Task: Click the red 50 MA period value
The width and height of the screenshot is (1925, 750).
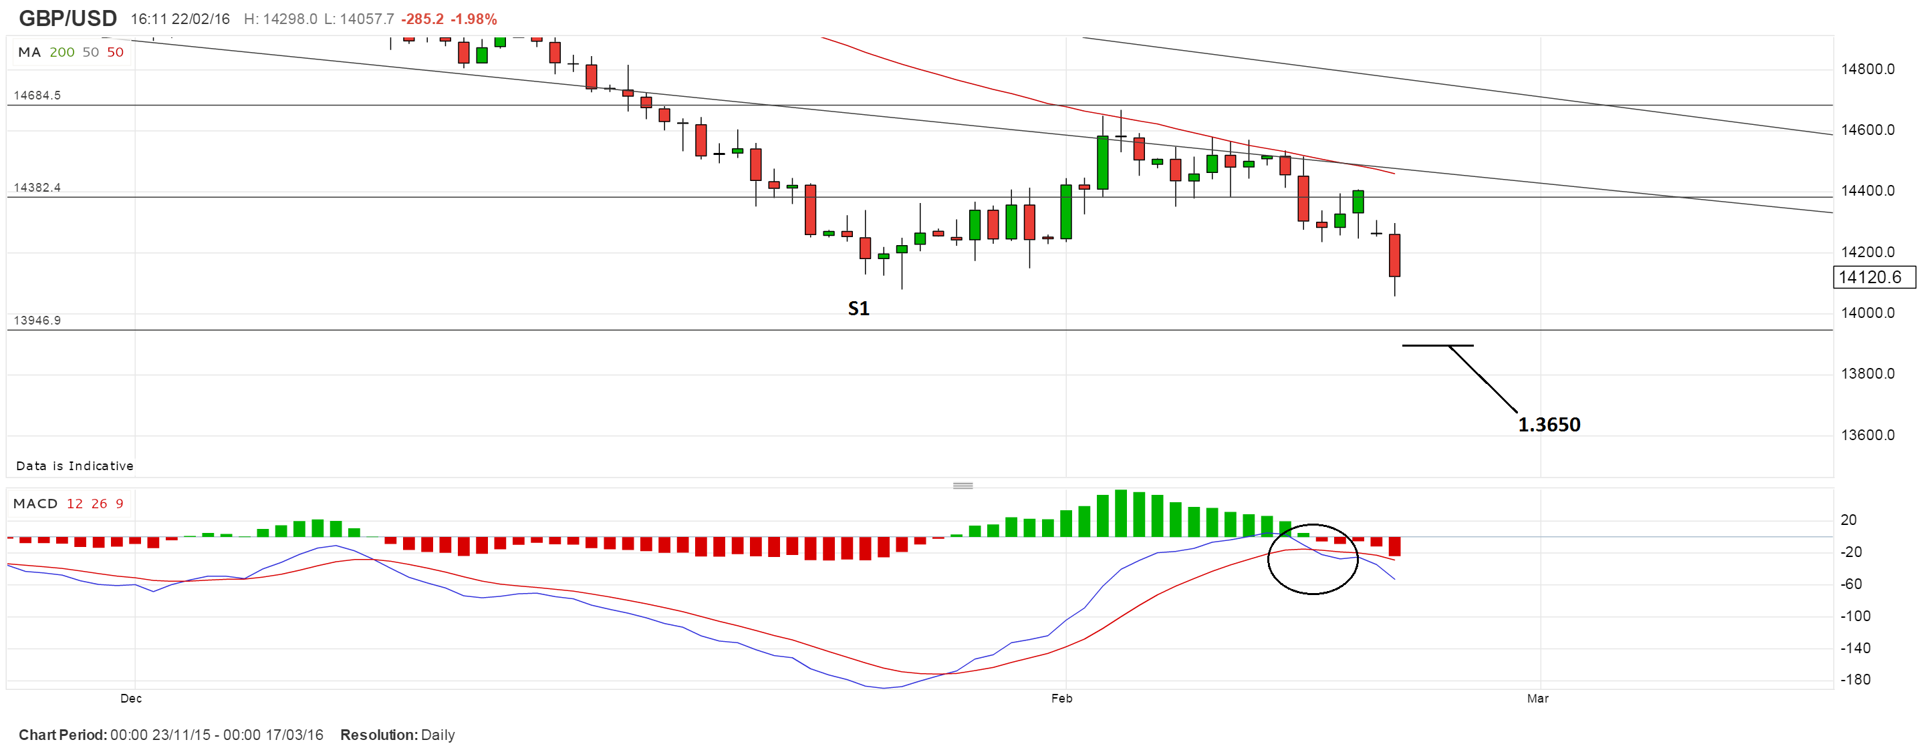Action: click(x=115, y=52)
